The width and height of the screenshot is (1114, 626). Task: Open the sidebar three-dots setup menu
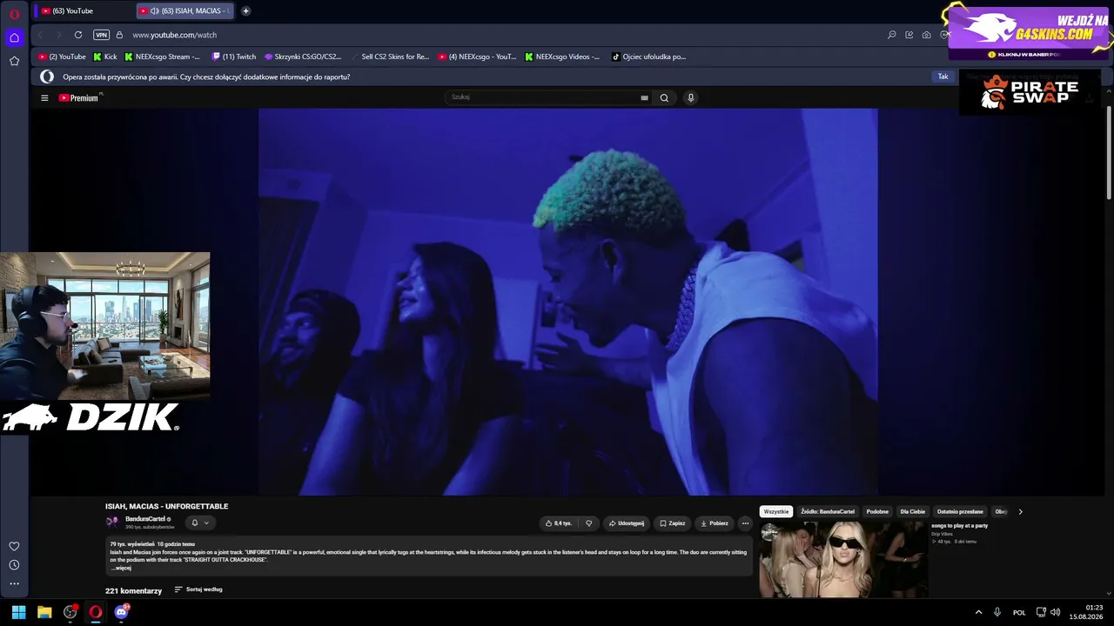pos(14,583)
